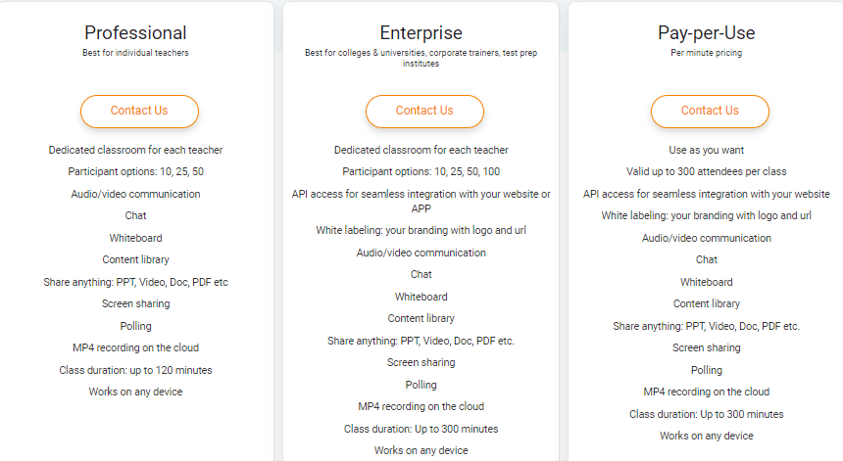This screenshot has height=461, width=843.
Task: Click Pay-per-Use 'White labeling' feature line
Action: click(x=707, y=215)
